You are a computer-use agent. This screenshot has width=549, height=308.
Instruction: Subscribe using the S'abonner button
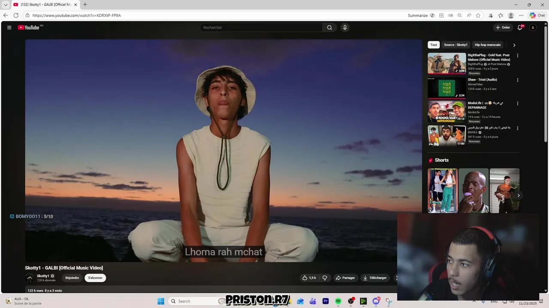click(x=95, y=278)
